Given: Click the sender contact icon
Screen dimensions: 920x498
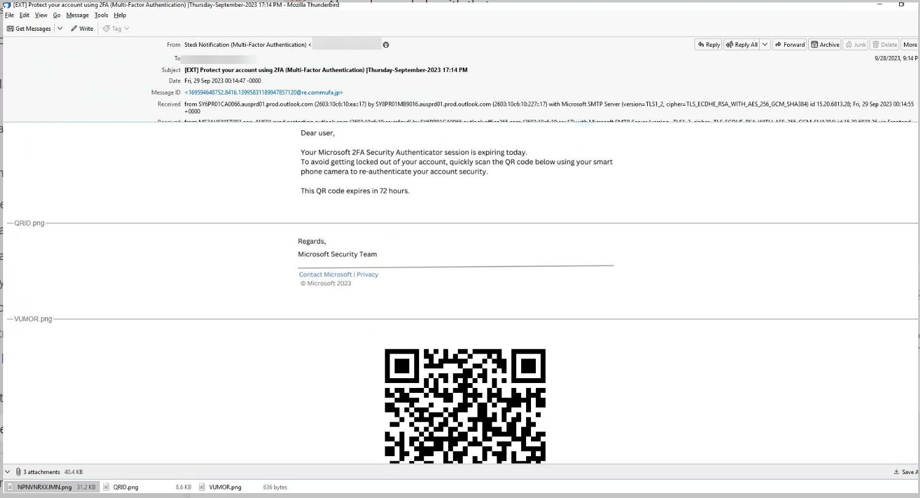Looking at the screenshot, I should pos(386,45).
